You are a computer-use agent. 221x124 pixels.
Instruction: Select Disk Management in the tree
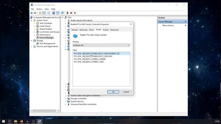[x=47, y=43]
